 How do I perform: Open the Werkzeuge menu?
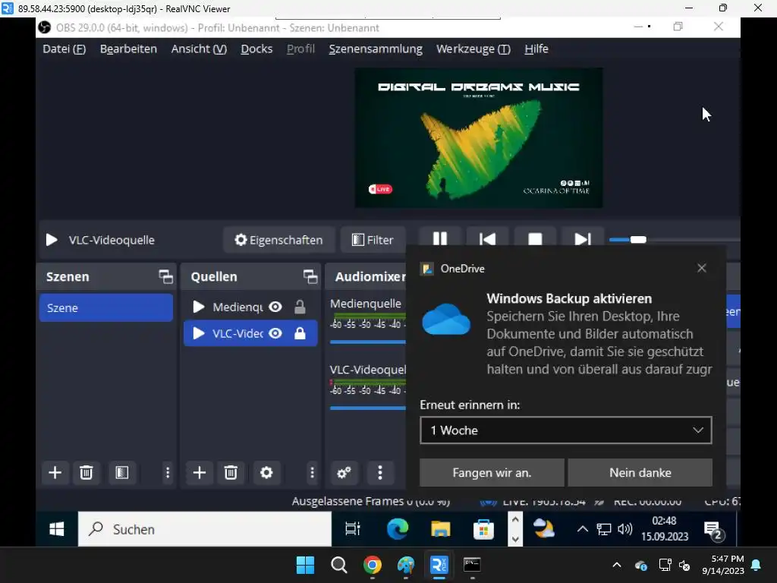coord(473,49)
